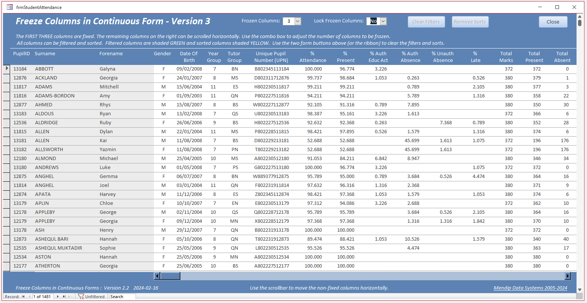
Task: Click the Surname column header
Action: click(45, 53)
